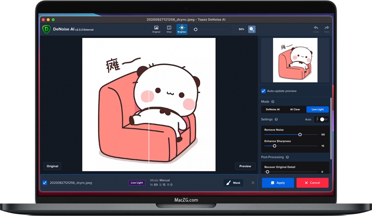This screenshot has width=372, height=216.
Task: Open help icon next to Mode
Action: (x=273, y=102)
